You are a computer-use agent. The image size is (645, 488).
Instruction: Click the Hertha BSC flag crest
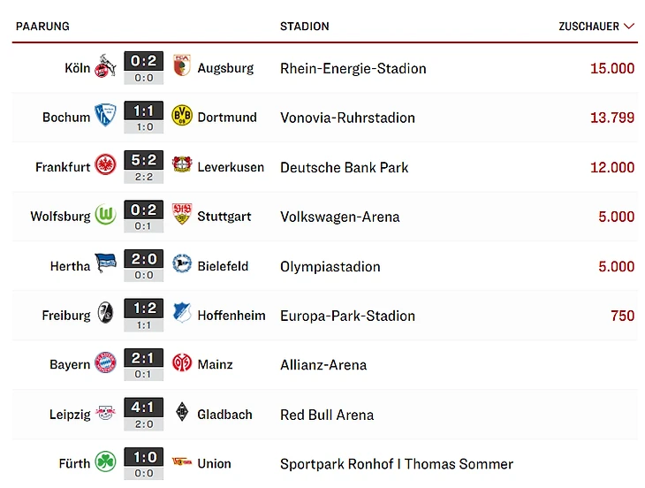tap(105, 265)
